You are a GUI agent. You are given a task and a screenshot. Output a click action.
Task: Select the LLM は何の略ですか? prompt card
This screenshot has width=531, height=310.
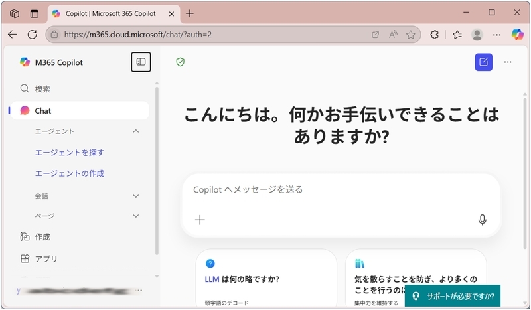click(x=266, y=279)
